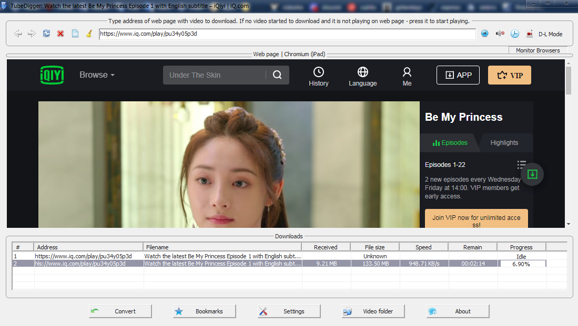Open the Me profile icon
Image resolution: width=578 pixels, height=326 pixels.
pyautogui.click(x=407, y=77)
